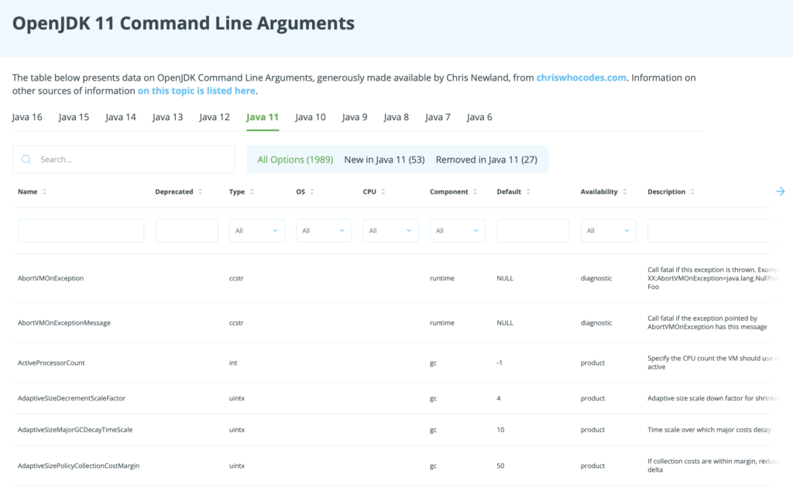Viewport: 793px width, 495px height.
Task: Click the 'int' type of ActiveProcessorCount
Action: [x=233, y=363]
